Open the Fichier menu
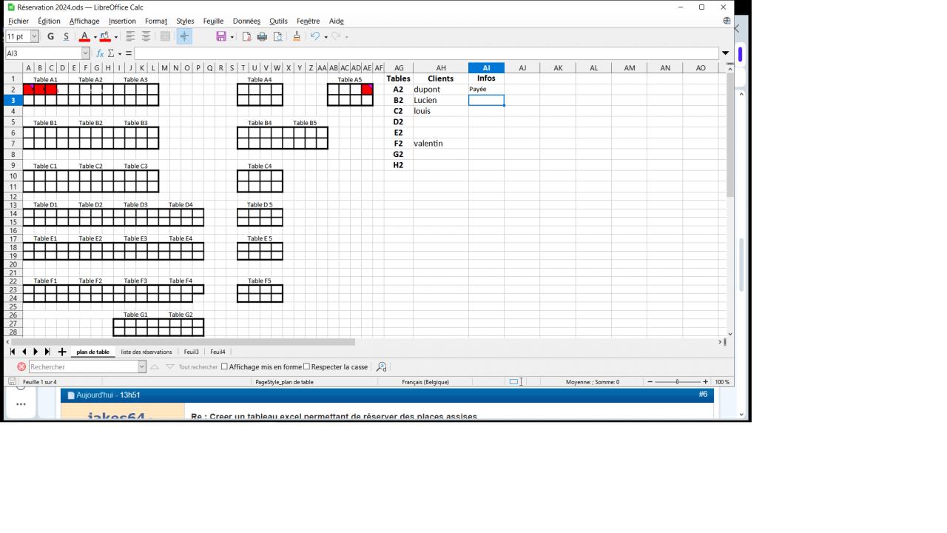Viewport: 947px width, 533px height. 18,21
